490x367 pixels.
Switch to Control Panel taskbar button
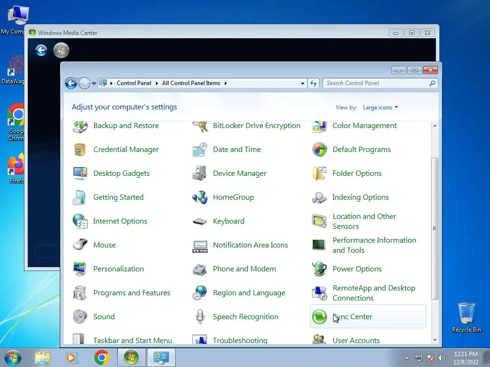(x=161, y=357)
